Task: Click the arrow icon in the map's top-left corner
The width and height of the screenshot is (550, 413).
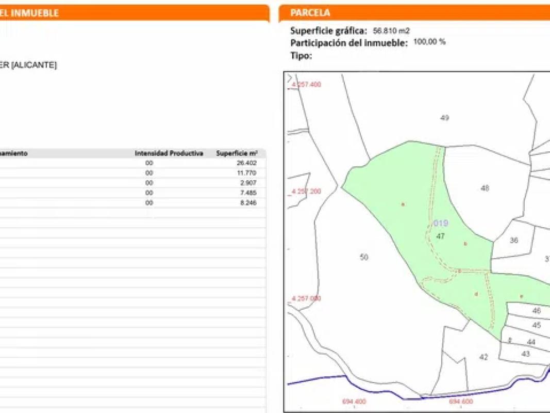Action: (289, 77)
